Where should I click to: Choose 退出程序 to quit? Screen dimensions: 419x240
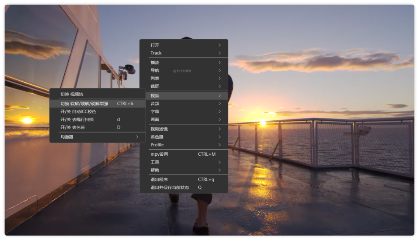[x=184, y=179]
